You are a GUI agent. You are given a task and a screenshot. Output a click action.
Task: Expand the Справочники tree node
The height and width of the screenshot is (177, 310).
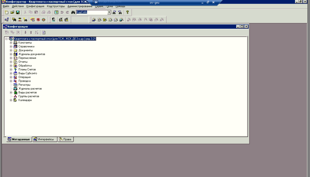click(x=11, y=47)
